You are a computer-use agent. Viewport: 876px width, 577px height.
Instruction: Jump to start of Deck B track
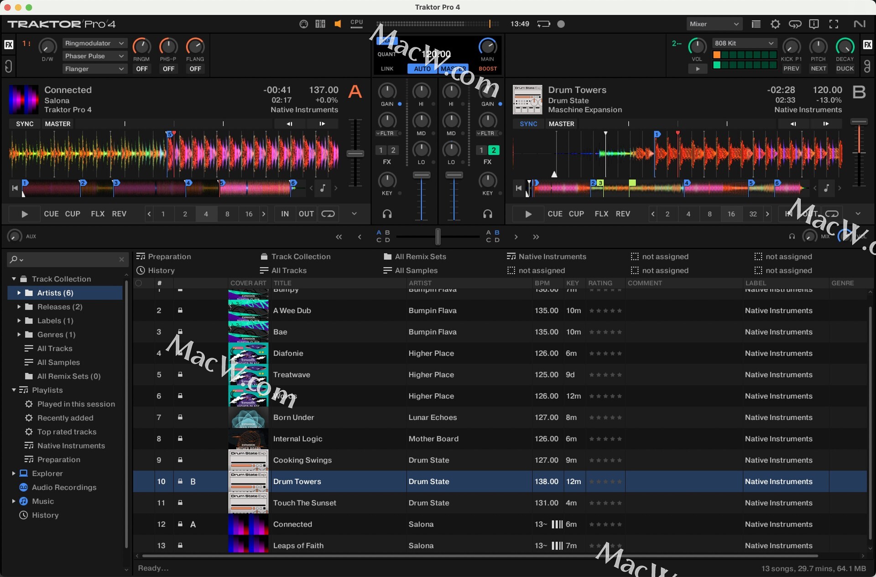(519, 188)
